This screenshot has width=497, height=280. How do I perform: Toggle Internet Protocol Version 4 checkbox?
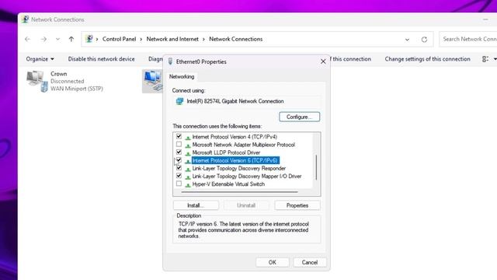pos(179,137)
